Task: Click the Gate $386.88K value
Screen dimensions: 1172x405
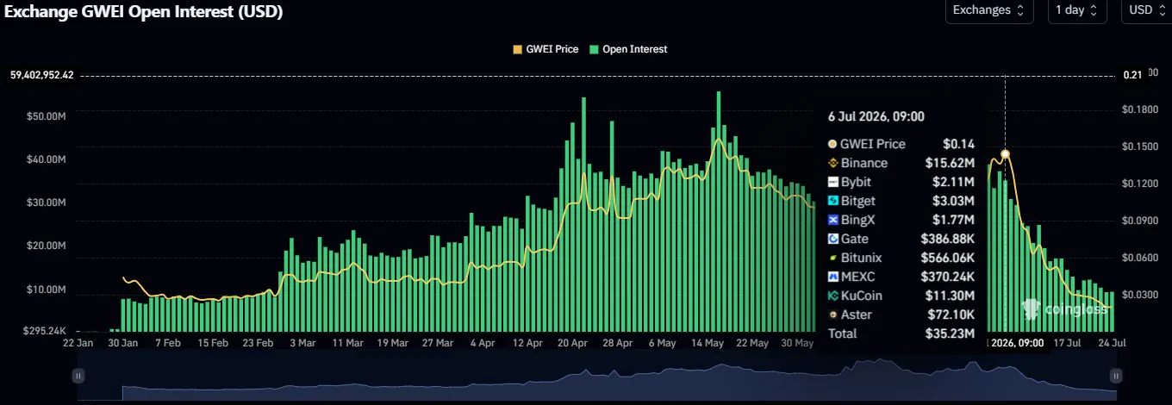Action: pos(949,239)
